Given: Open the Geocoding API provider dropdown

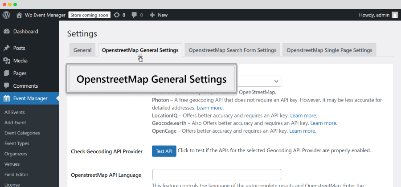Looking at the screenshot, I should click(258, 81).
